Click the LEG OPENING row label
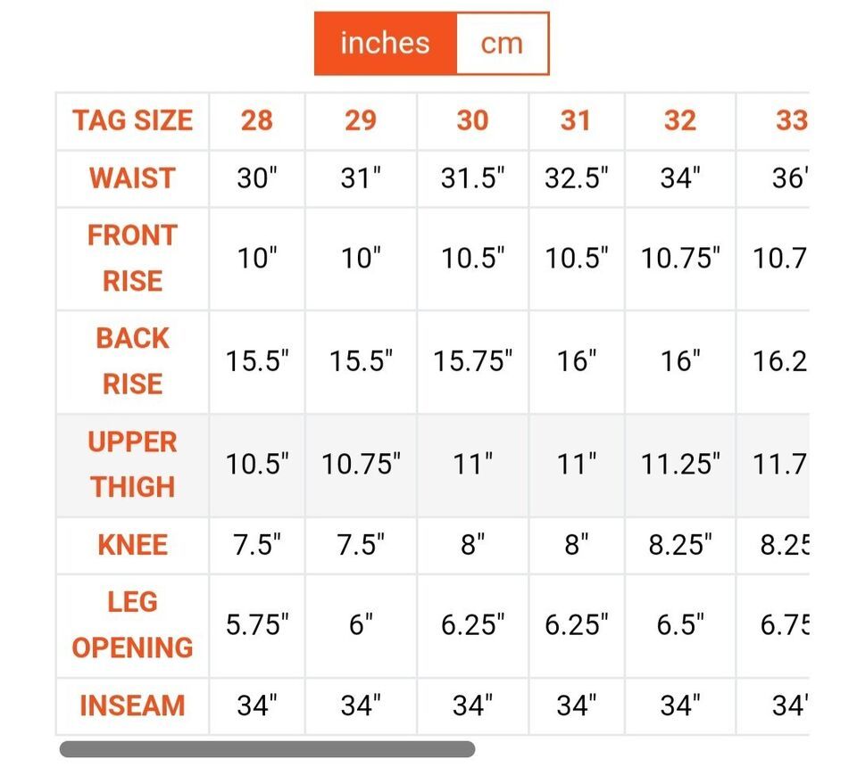The width and height of the screenshot is (857, 767). [x=132, y=625]
